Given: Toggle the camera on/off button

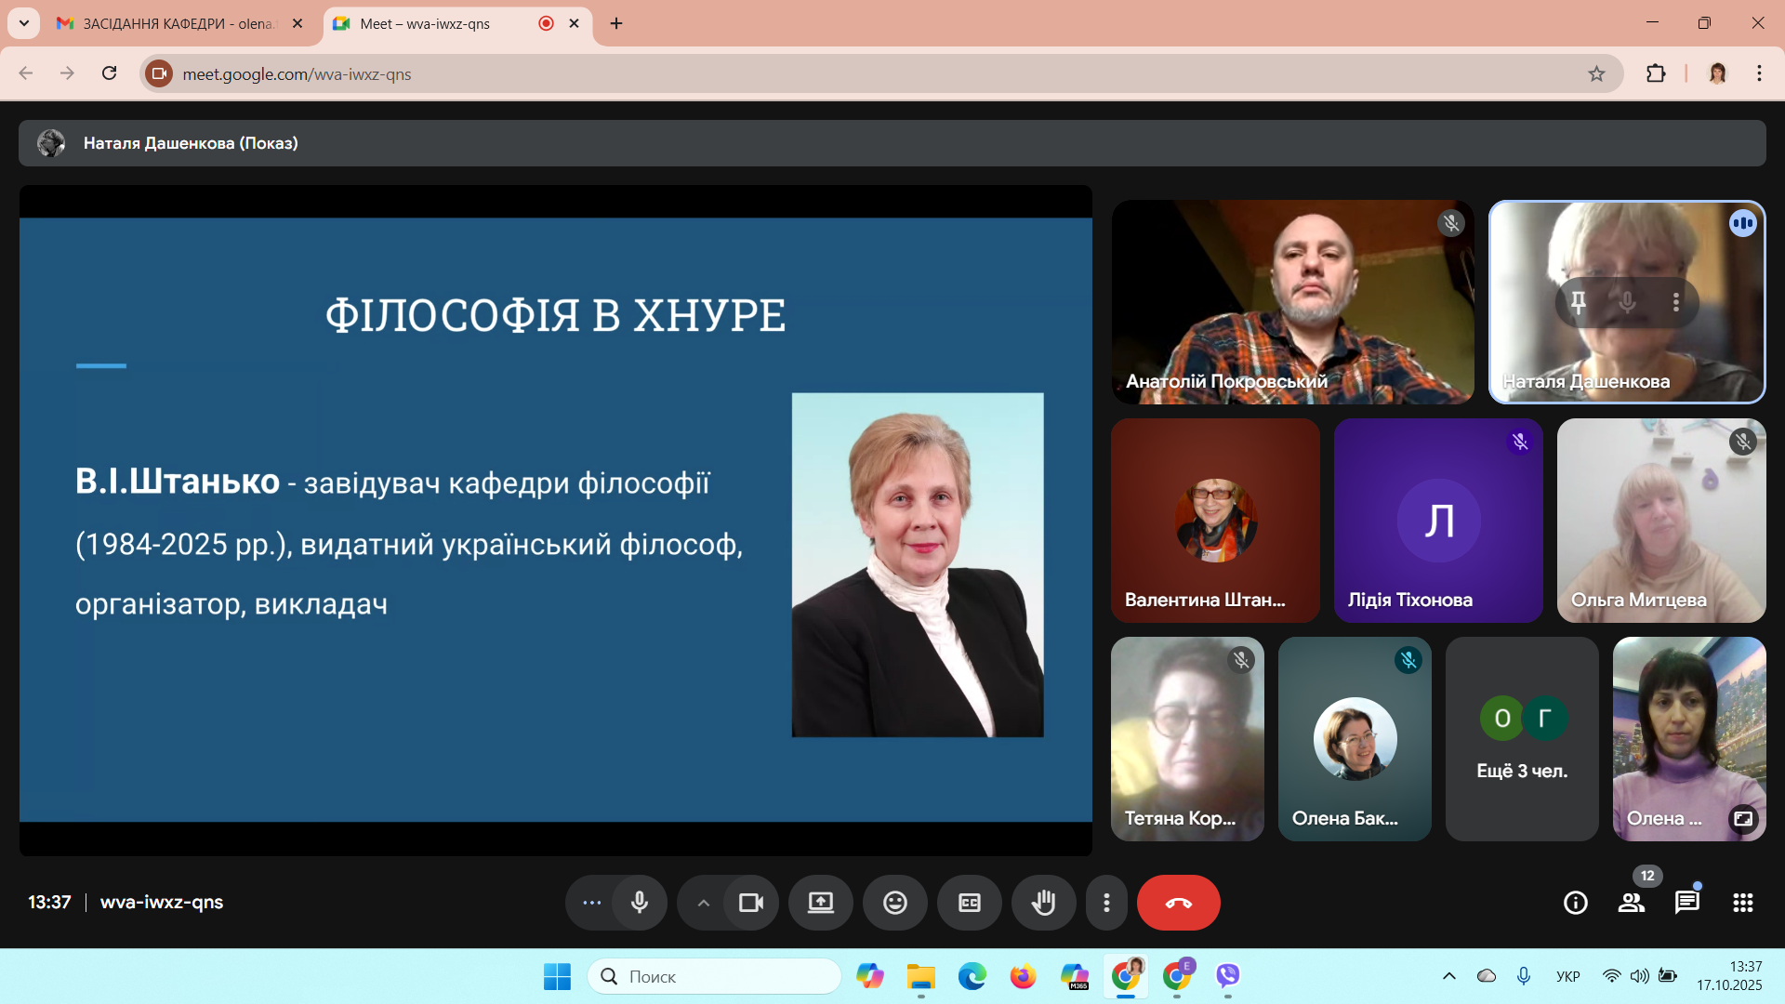Looking at the screenshot, I should 750,903.
